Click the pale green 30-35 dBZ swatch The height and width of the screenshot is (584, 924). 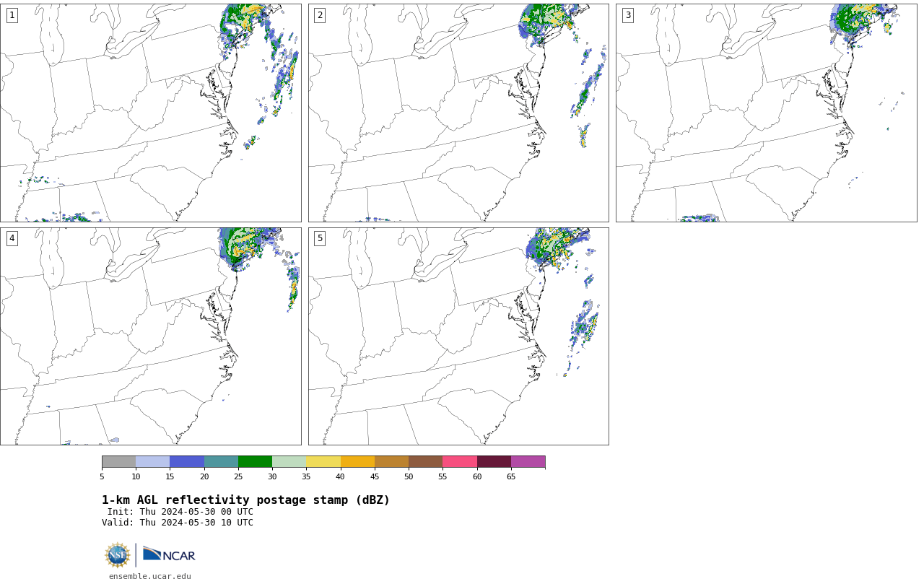pos(289,462)
